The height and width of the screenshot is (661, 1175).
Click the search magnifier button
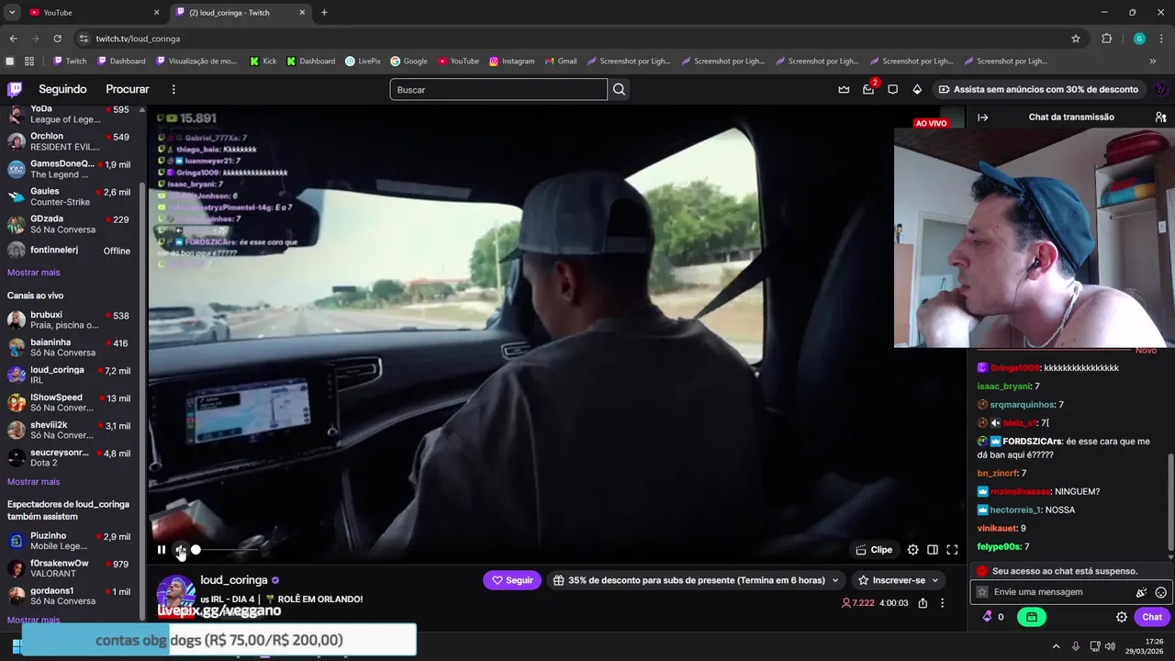click(x=620, y=89)
